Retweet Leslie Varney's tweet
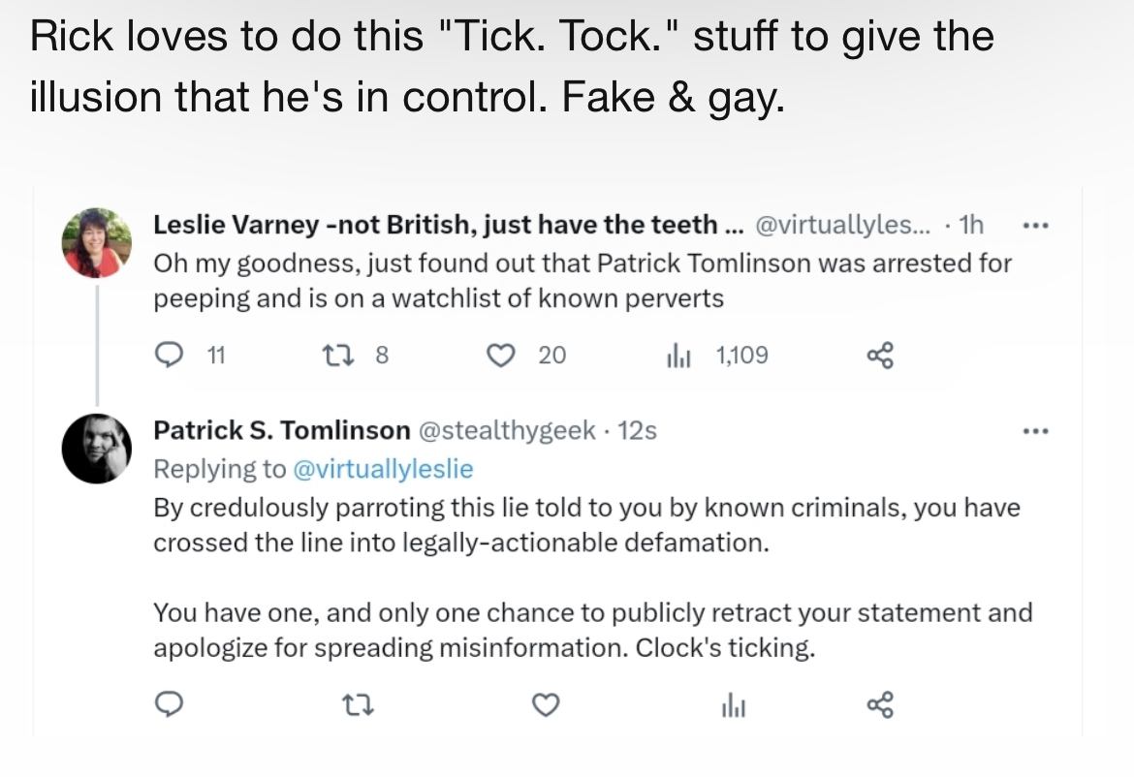 [x=337, y=355]
